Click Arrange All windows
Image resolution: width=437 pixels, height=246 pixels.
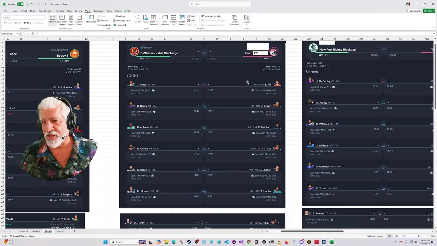coord(173,20)
